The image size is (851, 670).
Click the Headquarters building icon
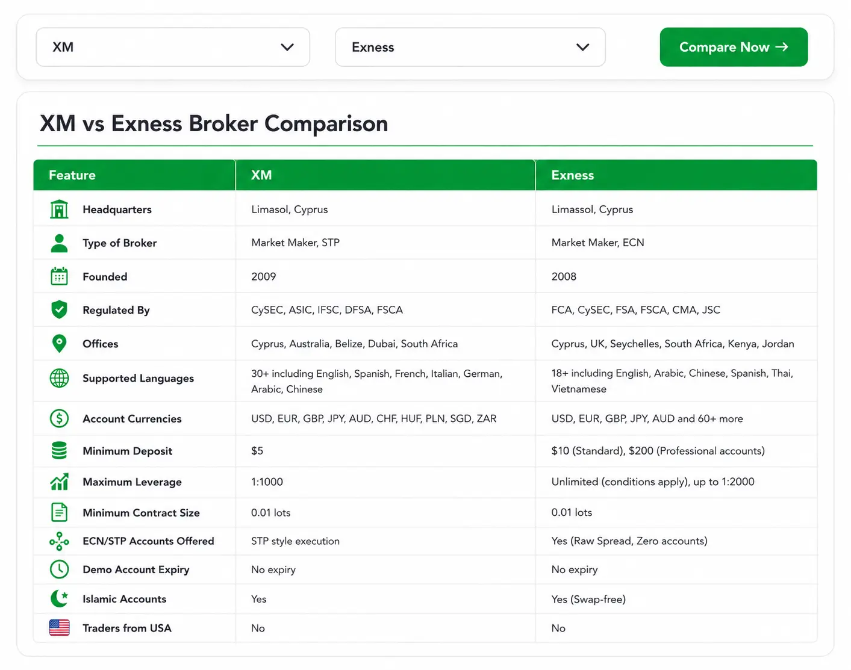click(x=59, y=209)
